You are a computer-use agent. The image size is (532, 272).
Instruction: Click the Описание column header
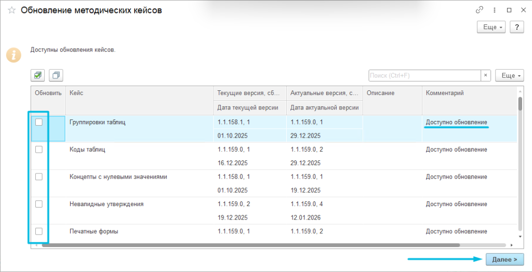pos(393,100)
